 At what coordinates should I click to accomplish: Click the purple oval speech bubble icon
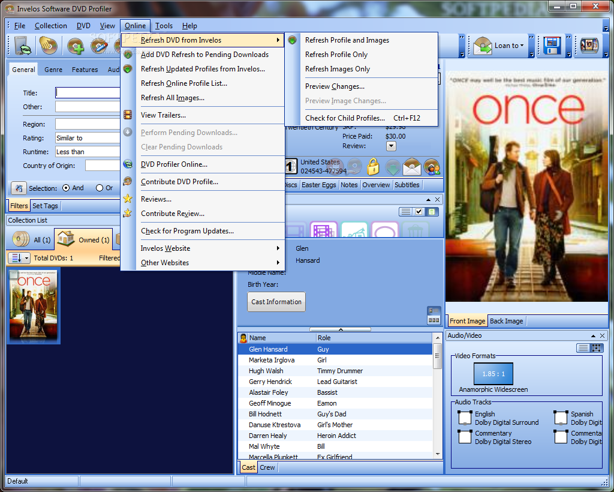tap(385, 230)
